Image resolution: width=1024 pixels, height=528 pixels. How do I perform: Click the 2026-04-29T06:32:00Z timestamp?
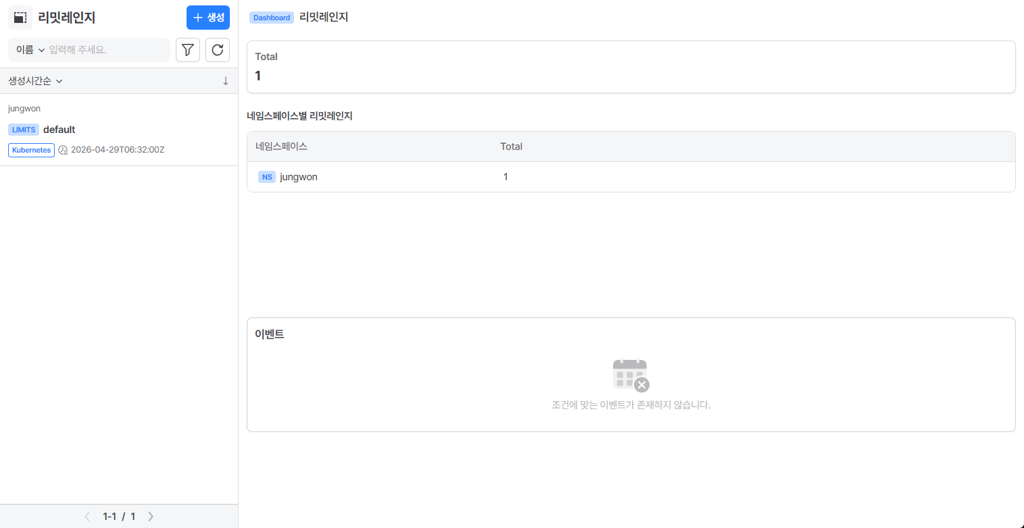click(x=118, y=150)
